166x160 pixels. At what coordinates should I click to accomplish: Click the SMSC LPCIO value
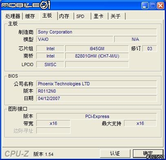[50, 64]
